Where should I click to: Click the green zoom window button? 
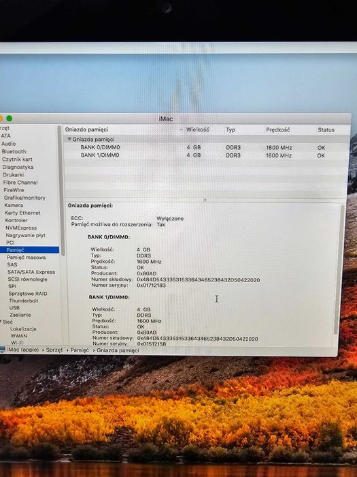pyautogui.click(x=10, y=119)
